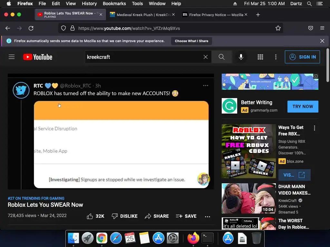Click the Grammarly logo icon in ad
This screenshot has width=330, height=247.
(x=229, y=105)
